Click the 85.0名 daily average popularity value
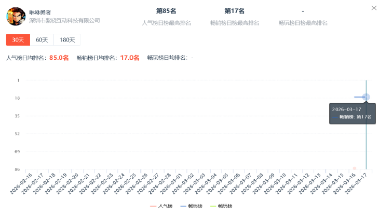The height and width of the screenshot is (212, 379). 59,58
